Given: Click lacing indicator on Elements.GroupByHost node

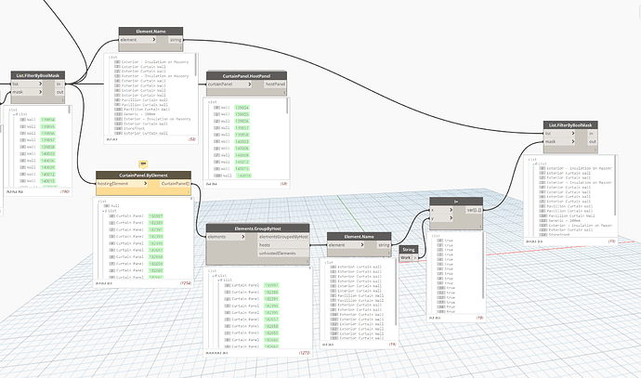Looking at the screenshot, I should pos(307,262).
